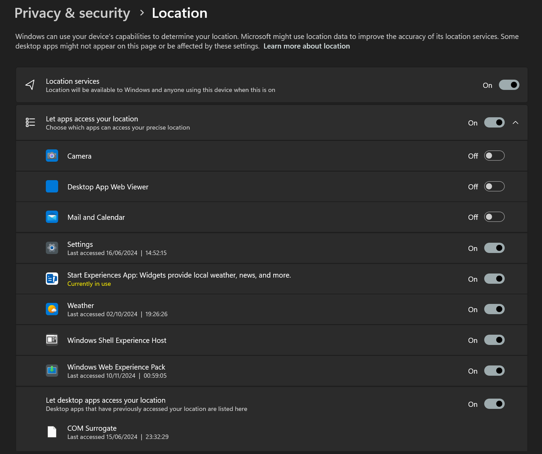Switch off the Let apps access your location toggle
The width and height of the screenshot is (542, 454).
click(494, 123)
